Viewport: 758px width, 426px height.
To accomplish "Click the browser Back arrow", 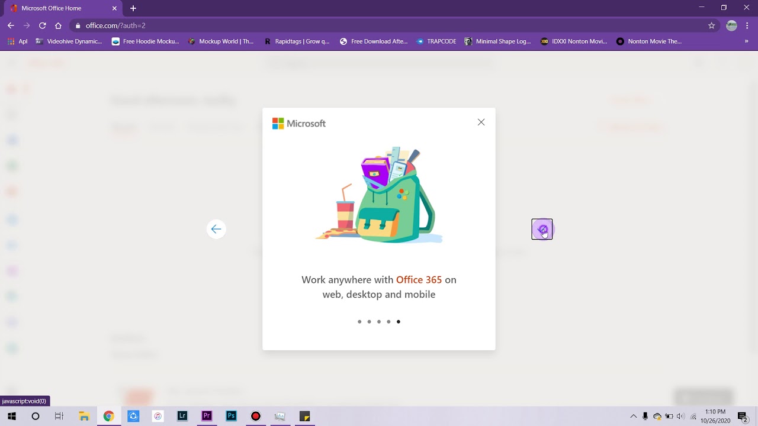I will 11,25.
